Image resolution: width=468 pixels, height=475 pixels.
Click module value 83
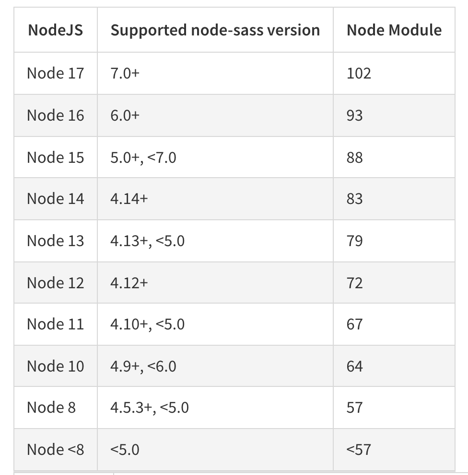(354, 199)
